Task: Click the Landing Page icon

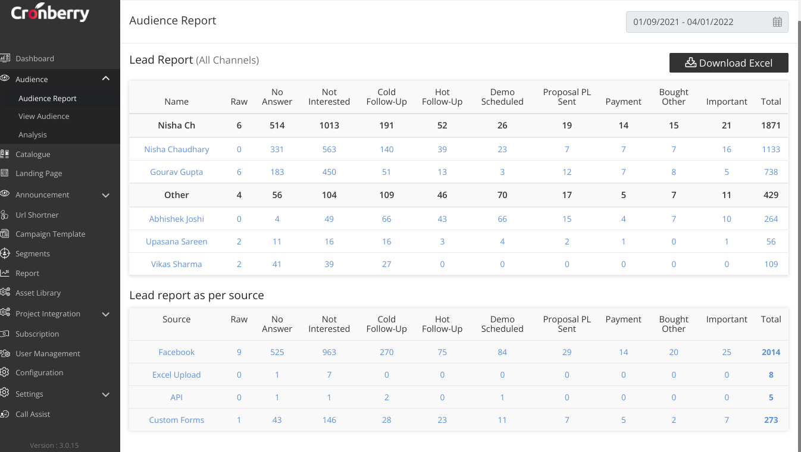Action: click(x=5, y=173)
